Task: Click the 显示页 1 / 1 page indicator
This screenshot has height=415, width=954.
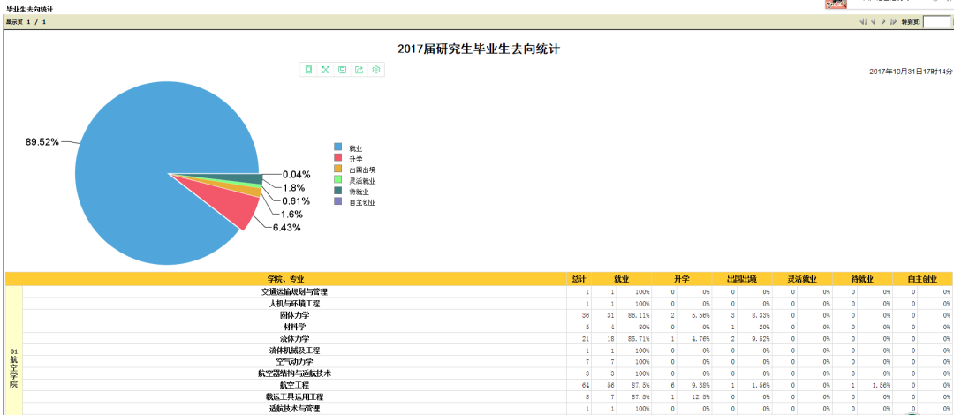Action: (26, 22)
